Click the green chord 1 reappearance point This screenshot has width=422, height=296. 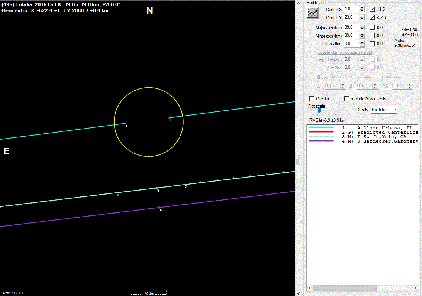coord(169,118)
